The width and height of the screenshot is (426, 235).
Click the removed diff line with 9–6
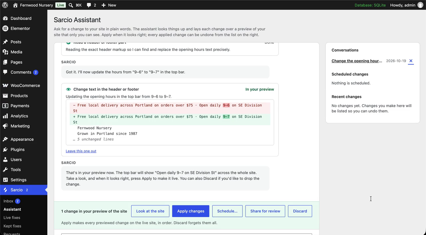tap(170, 108)
